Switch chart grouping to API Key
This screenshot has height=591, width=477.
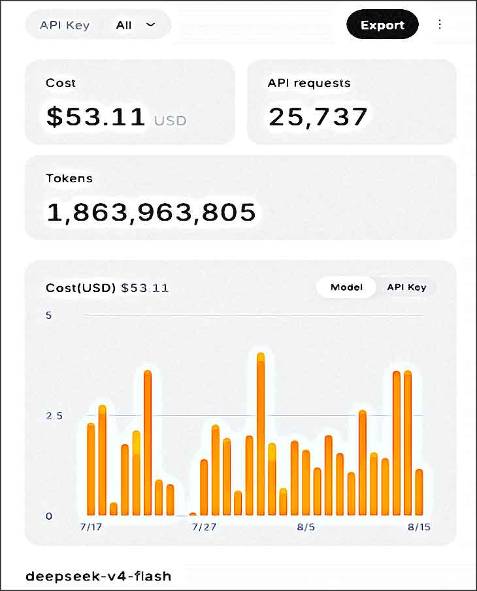point(406,287)
